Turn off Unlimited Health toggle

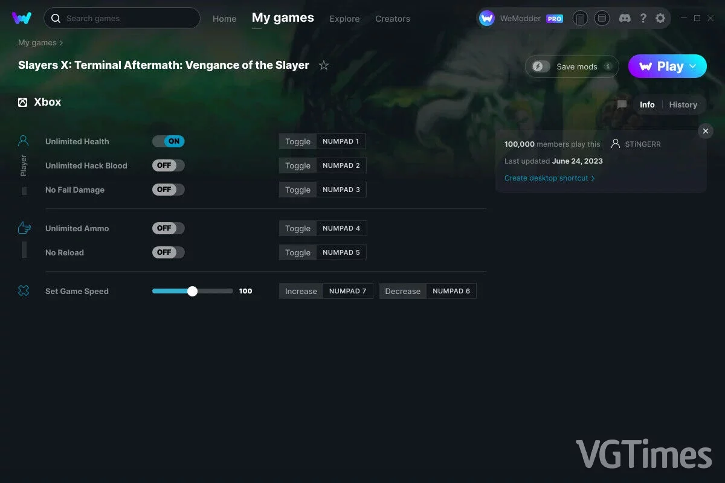pyautogui.click(x=169, y=141)
